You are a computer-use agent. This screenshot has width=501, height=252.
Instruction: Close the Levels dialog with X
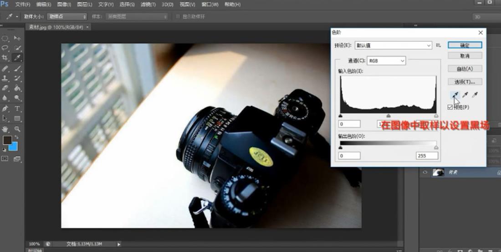coord(481,33)
